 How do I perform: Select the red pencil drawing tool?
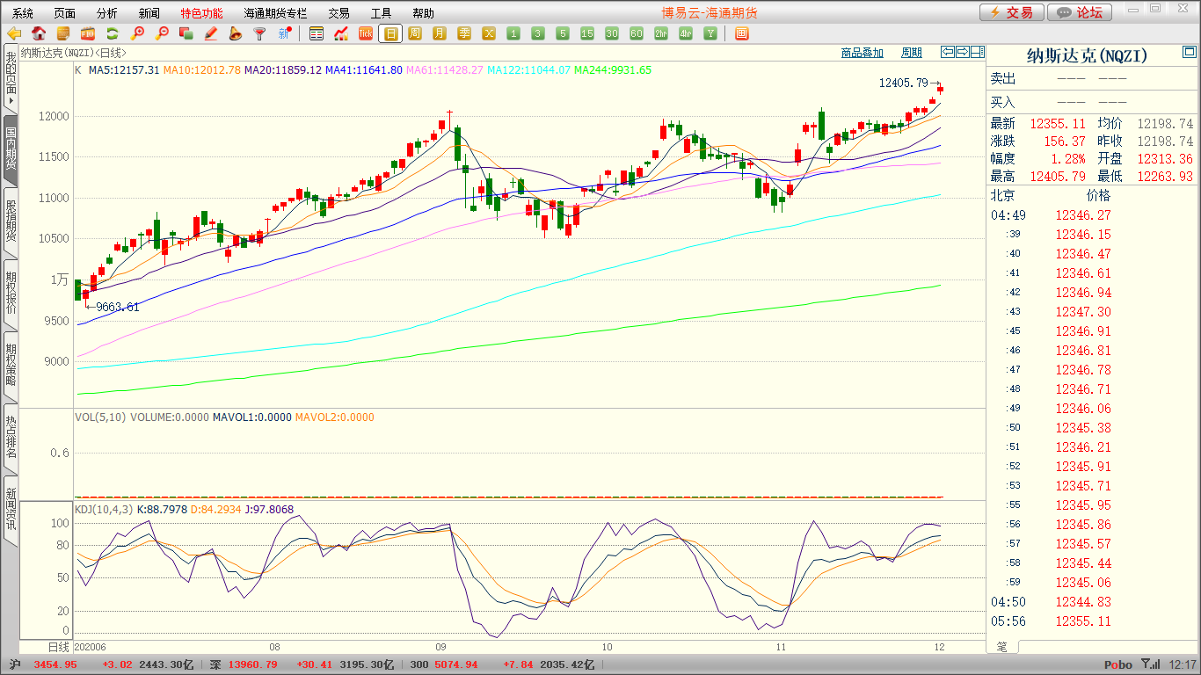(x=211, y=33)
